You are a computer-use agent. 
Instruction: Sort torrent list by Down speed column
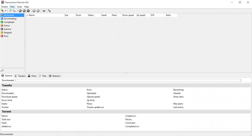(128, 15)
